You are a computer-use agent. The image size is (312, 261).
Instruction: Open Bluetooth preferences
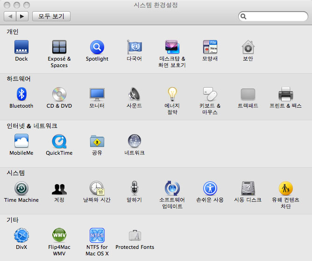click(21, 94)
